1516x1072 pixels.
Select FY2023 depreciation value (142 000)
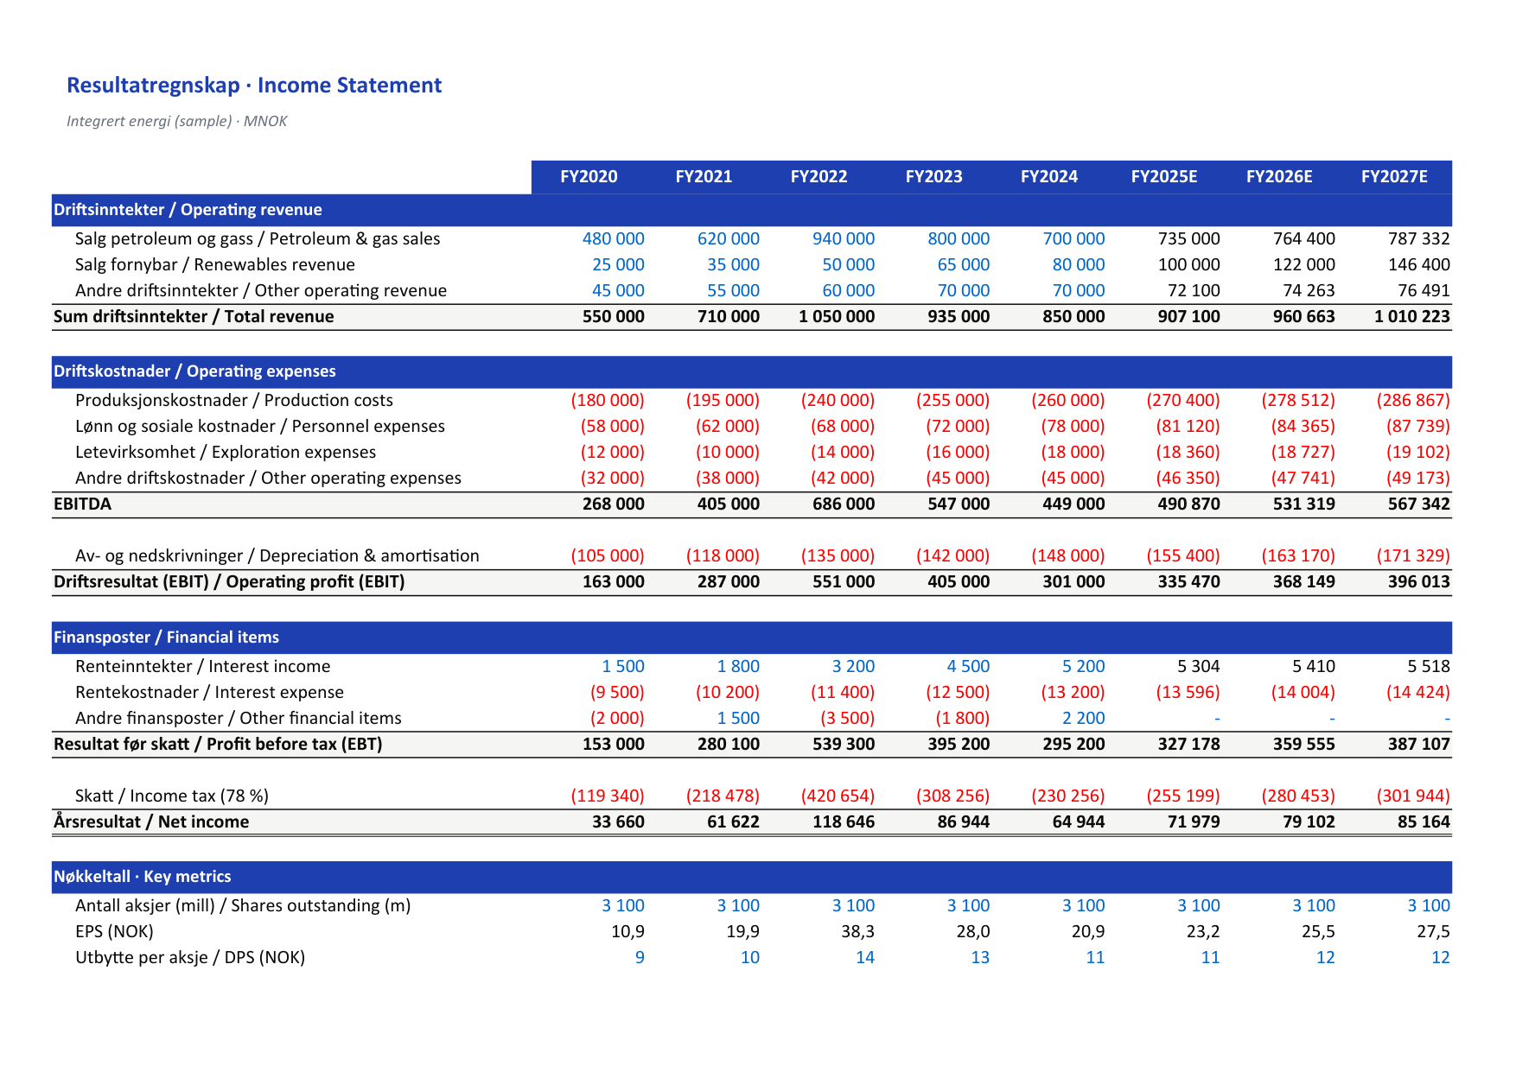click(952, 555)
